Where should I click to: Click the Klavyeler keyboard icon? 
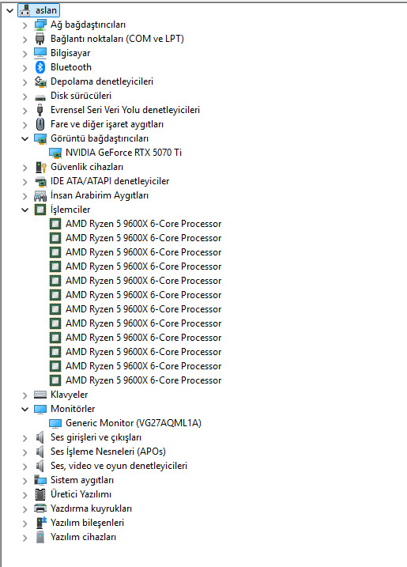[40, 395]
